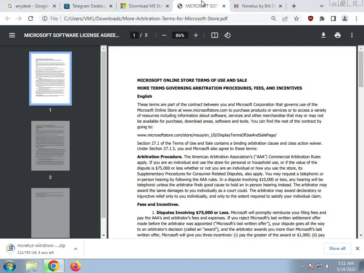Show hidden system tray icons
This screenshot has width=364, height=273.
tap(302, 266)
